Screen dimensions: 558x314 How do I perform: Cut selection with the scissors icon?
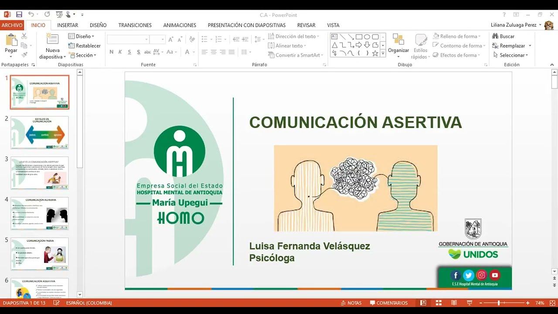coord(24,36)
